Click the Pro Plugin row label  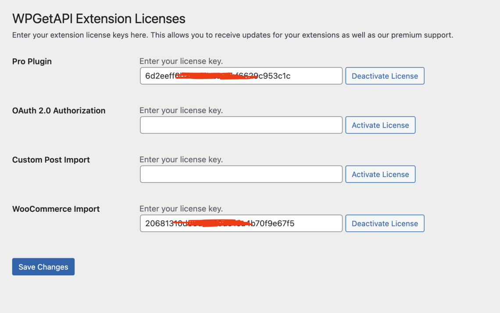(32, 61)
